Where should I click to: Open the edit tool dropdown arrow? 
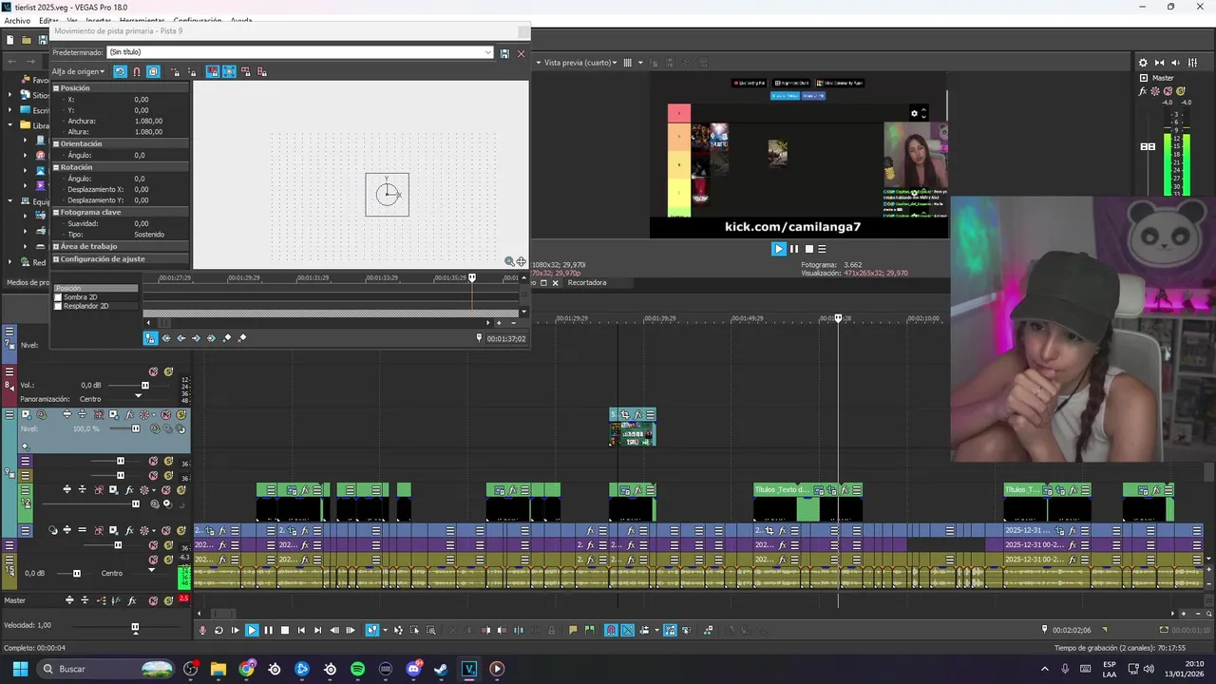coord(385,630)
